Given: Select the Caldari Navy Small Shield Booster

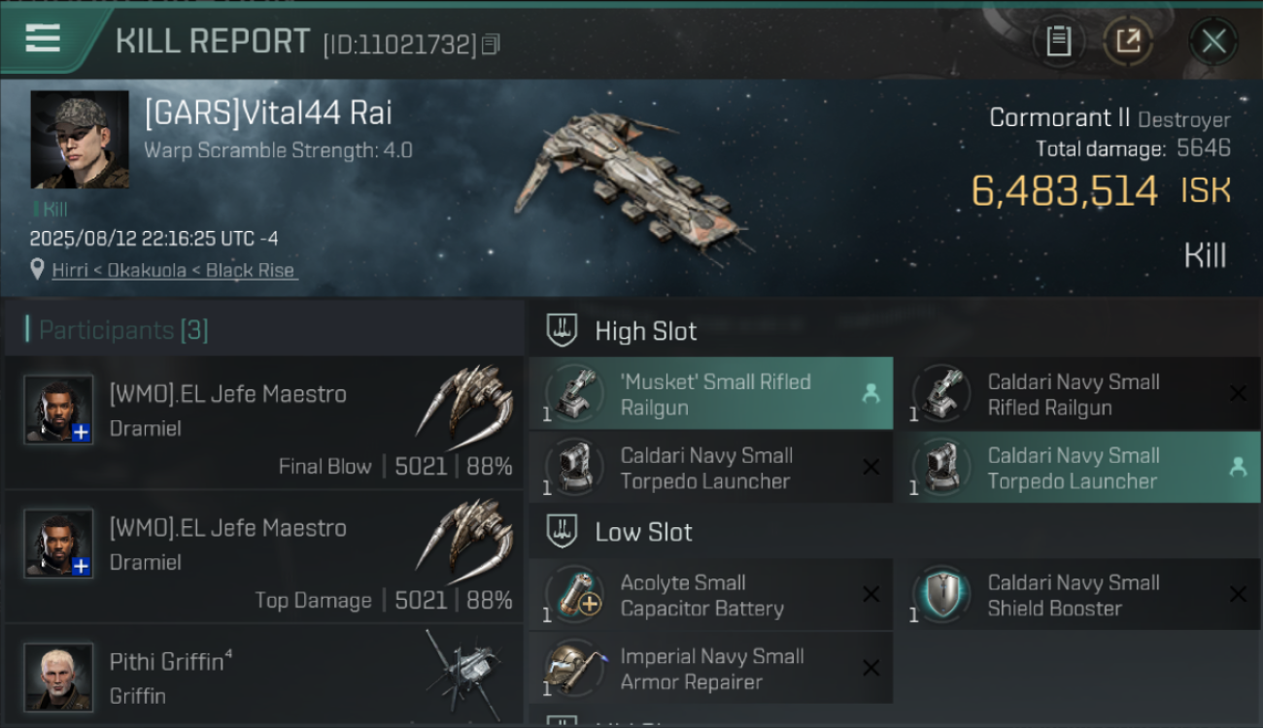Looking at the screenshot, I should pyautogui.click(x=1076, y=594).
